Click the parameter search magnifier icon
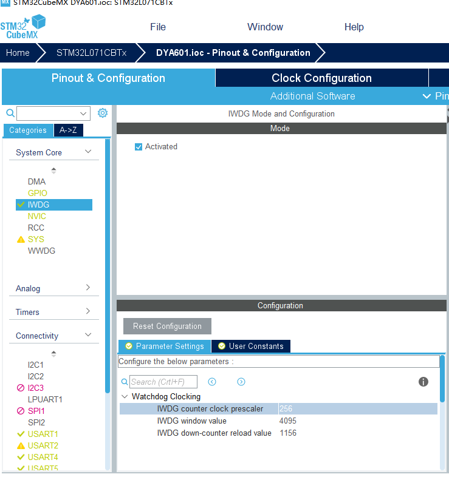Screen dimensions: 449x477 click(125, 382)
